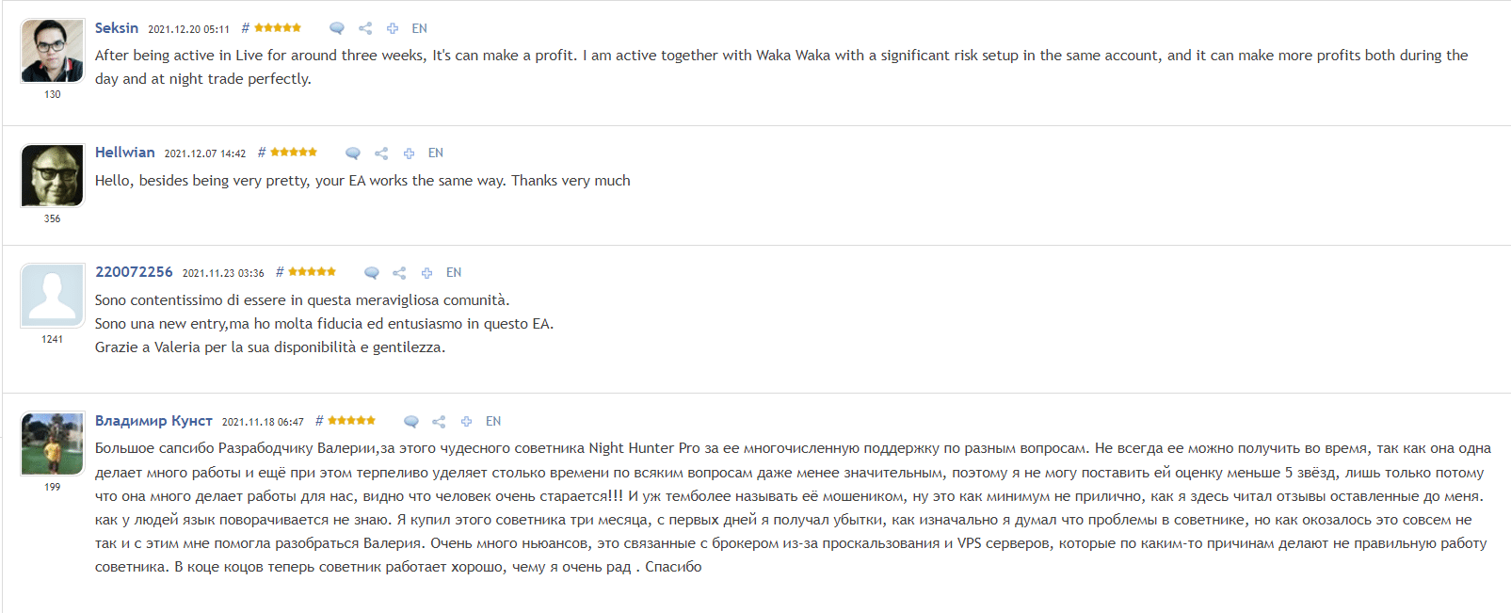Open Seksin's profile via username link
This screenshot has height=613, width=1511.
click(x=117, y=28)
